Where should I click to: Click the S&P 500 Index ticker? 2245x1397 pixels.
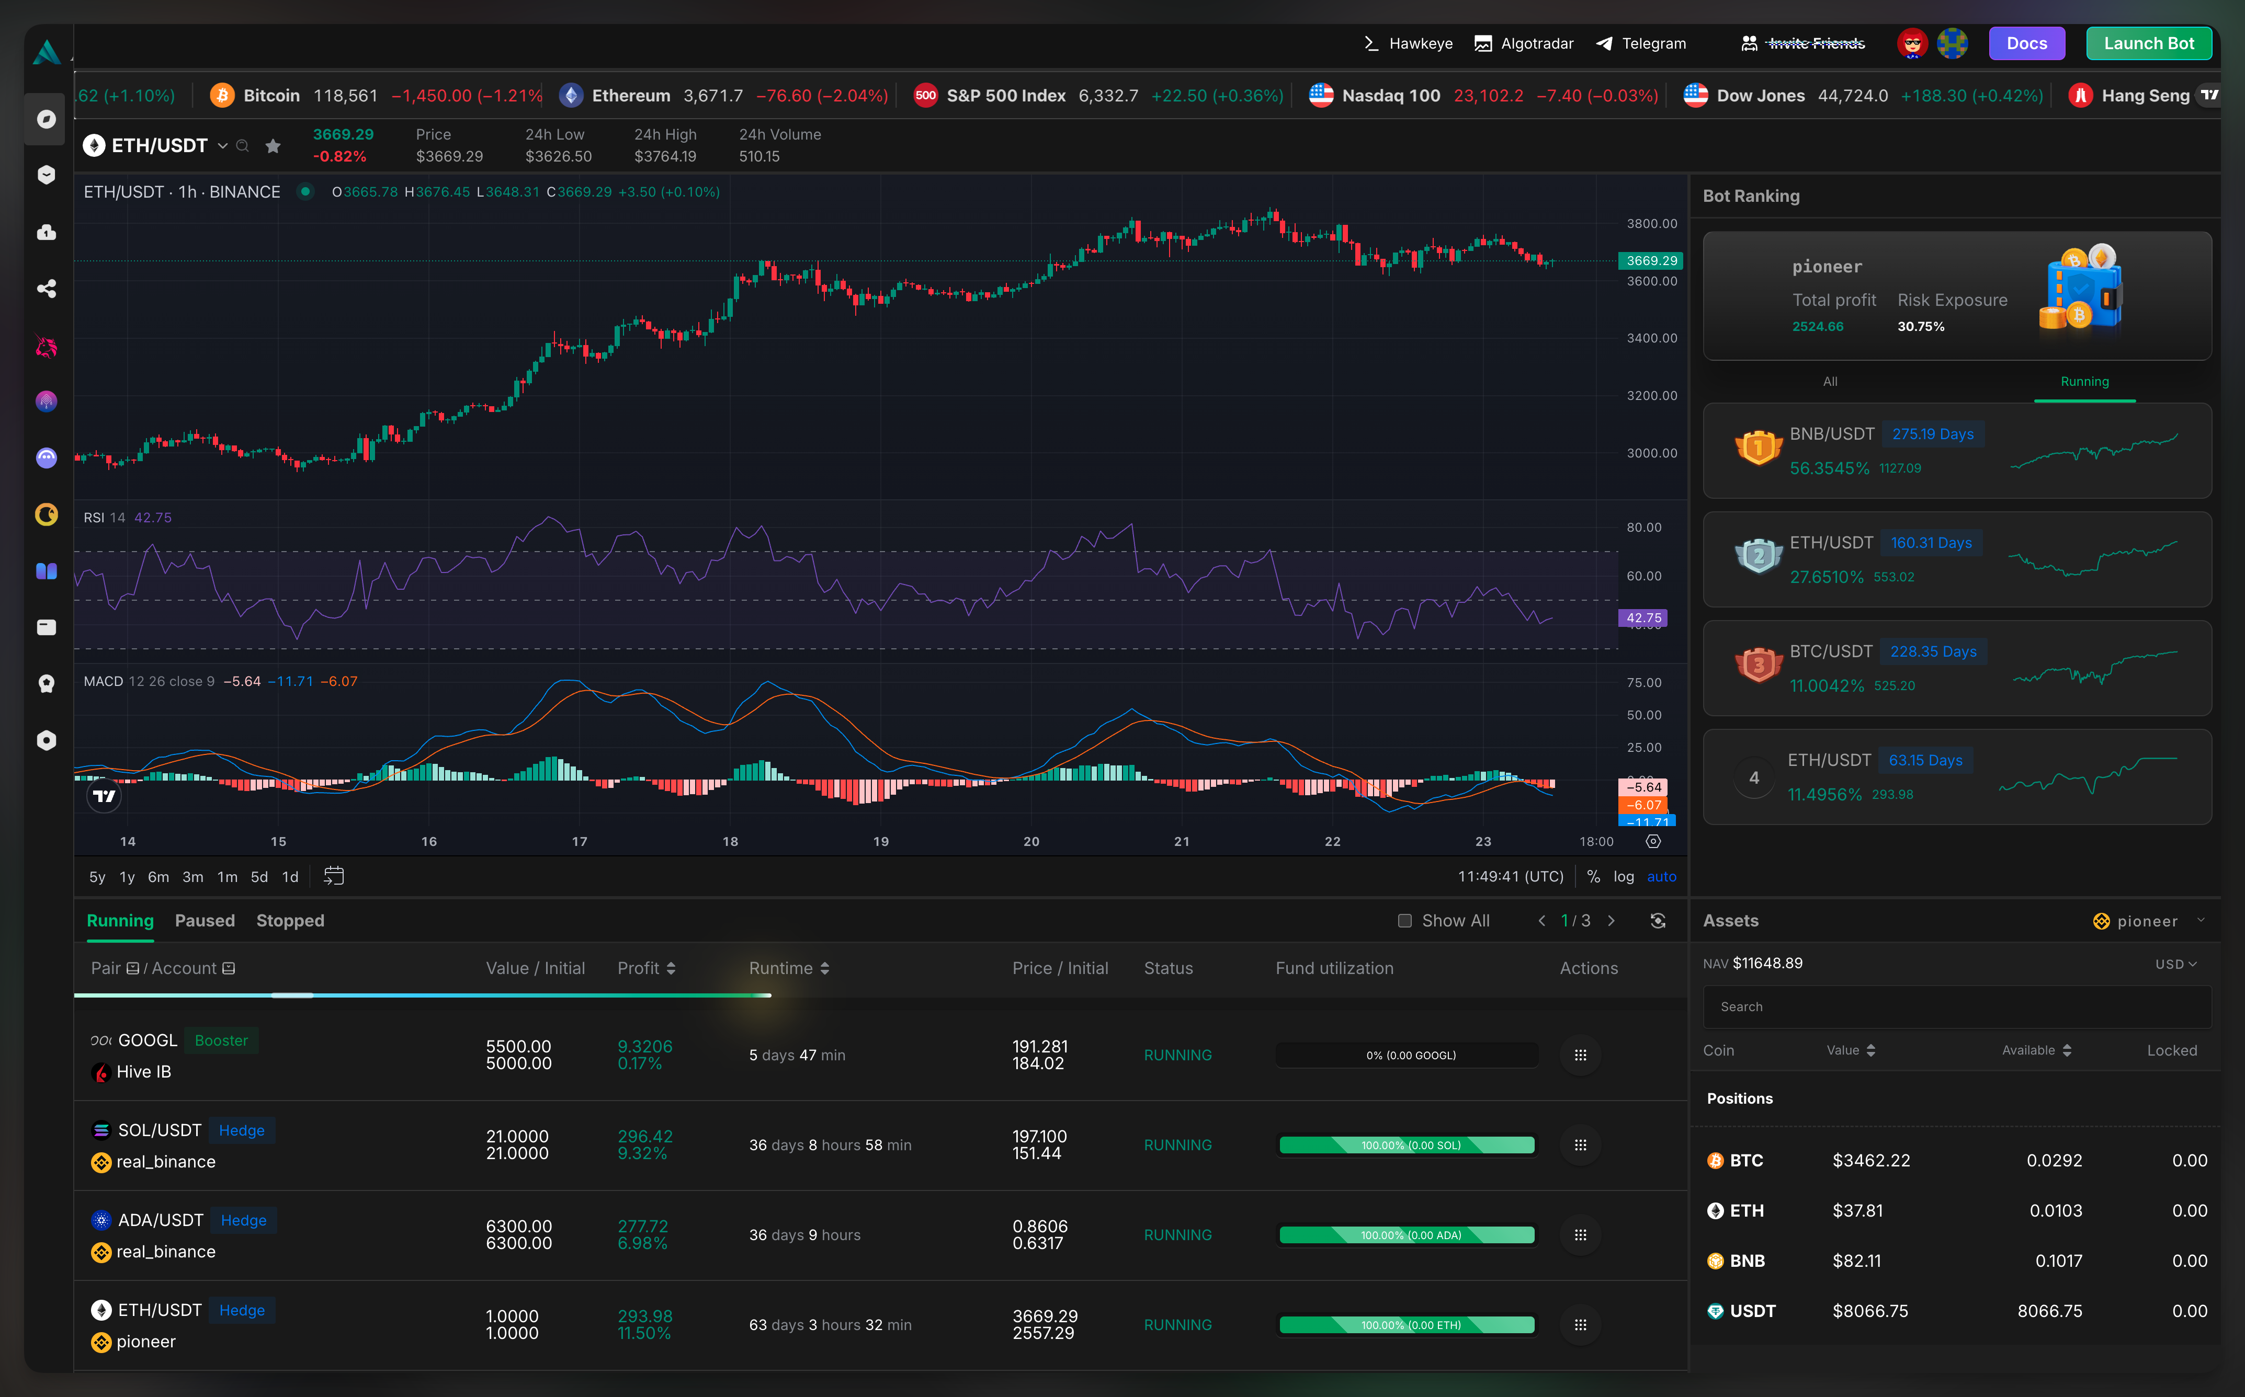click(1099, 95)
